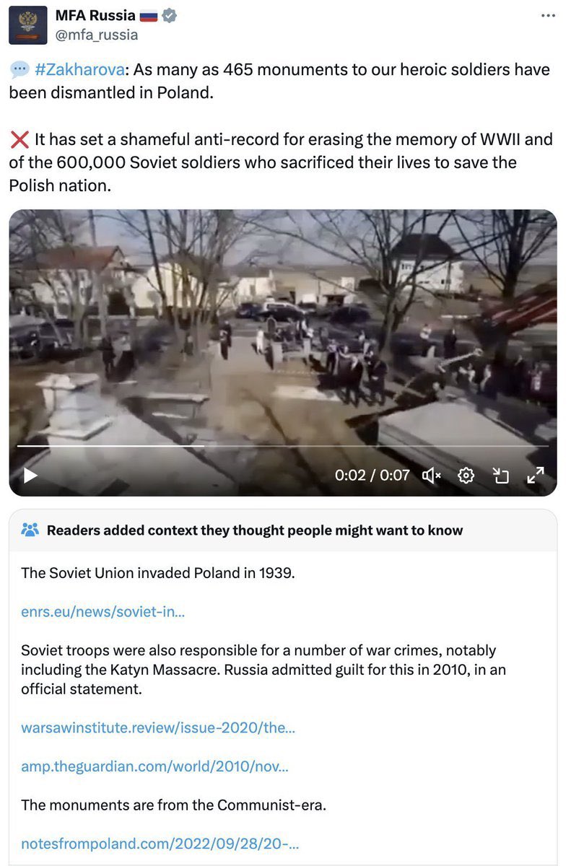571x866 pixels.
Task: Click the Readers added context heading
Action: click(255, 530)
